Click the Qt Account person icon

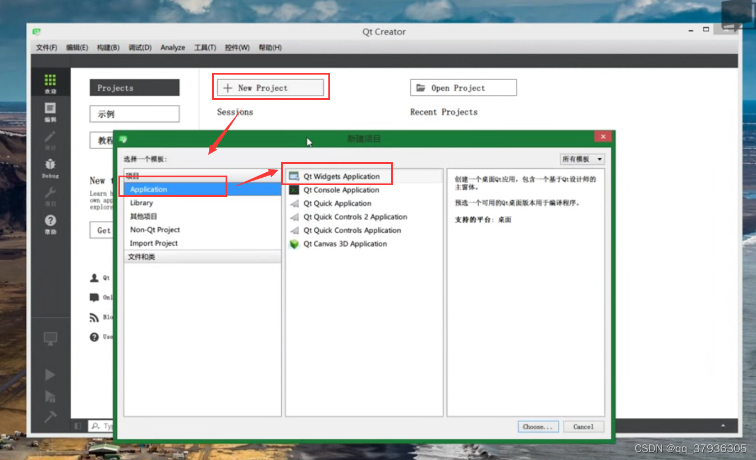94,278
